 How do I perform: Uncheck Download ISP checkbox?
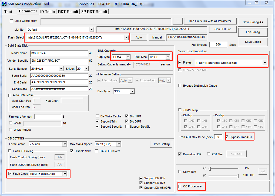180,154
